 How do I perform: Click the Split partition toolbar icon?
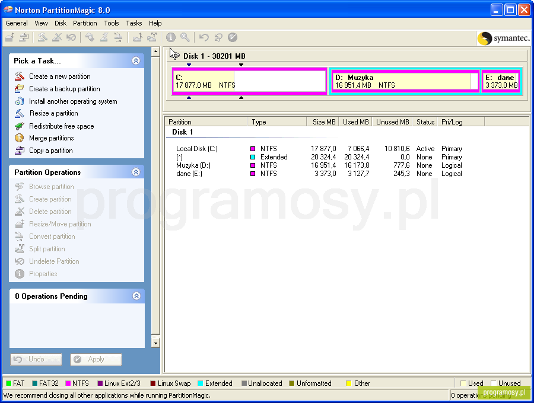152,37
